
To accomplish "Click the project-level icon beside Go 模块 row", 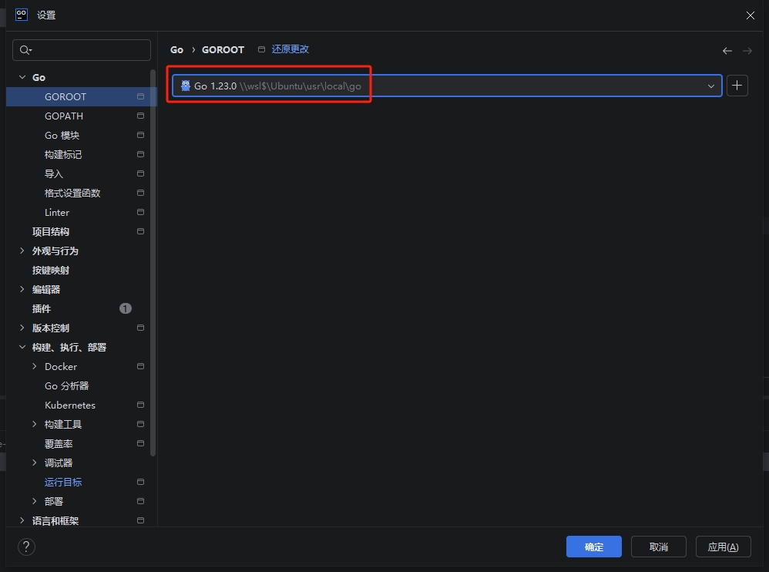I will (140, 135).
